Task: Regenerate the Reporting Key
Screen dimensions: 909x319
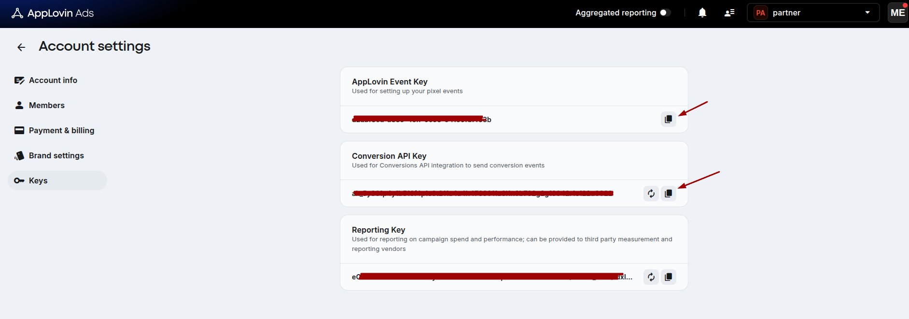Action: pyautogui.click(x=651, y=277)
